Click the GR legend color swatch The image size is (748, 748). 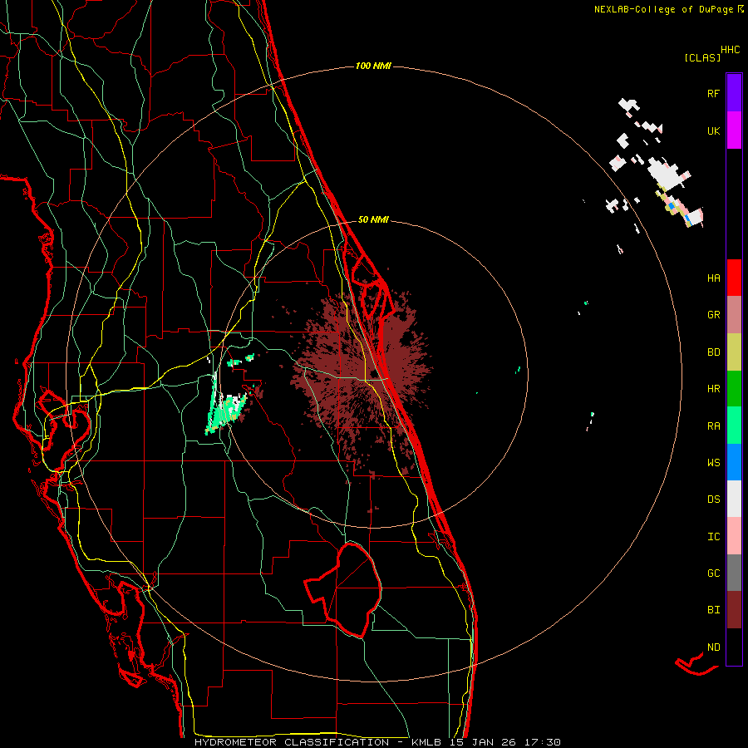(x=734, y=314)
